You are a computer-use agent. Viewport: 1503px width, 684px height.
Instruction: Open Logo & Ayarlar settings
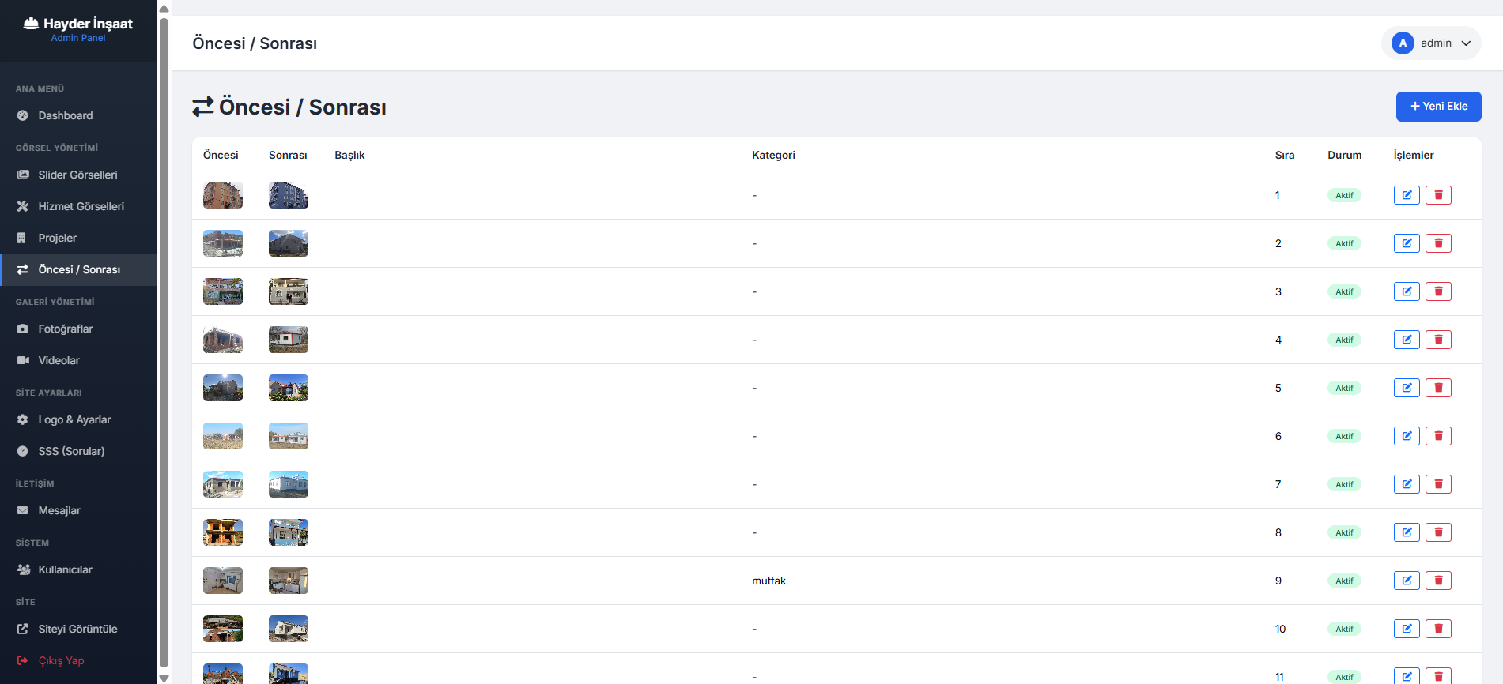(78, 419)
